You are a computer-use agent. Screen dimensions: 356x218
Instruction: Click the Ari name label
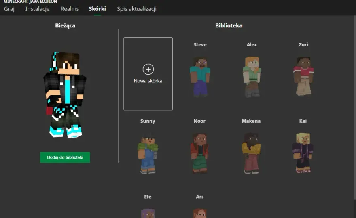tap(199, 197)
